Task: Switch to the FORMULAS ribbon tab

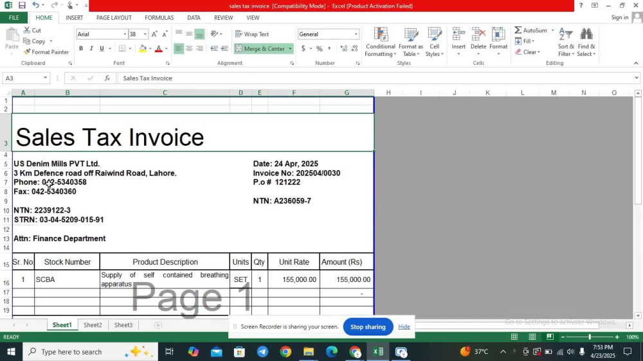Action: [x=159, y=17]
